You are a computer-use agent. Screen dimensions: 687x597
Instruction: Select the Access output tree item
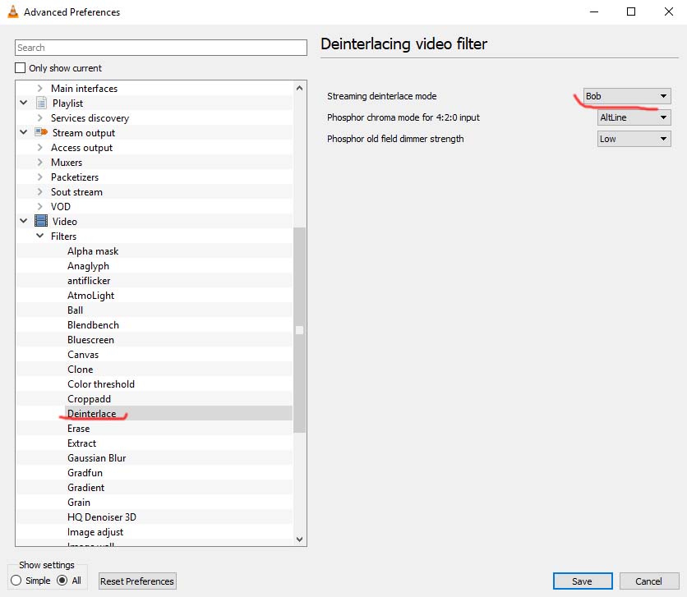click(x=81, y=148)
